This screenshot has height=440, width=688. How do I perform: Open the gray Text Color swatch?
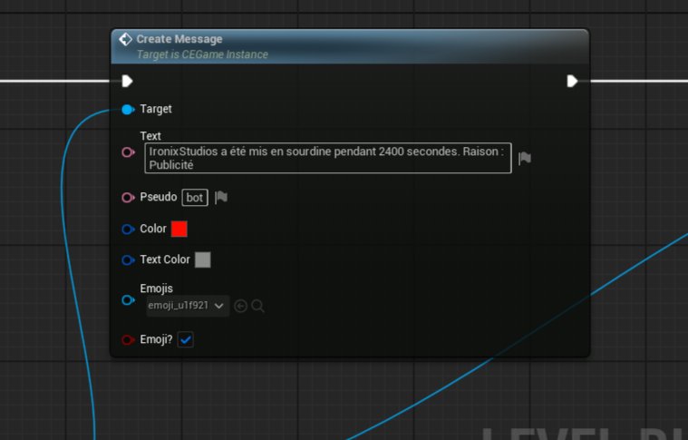[203, 259]
